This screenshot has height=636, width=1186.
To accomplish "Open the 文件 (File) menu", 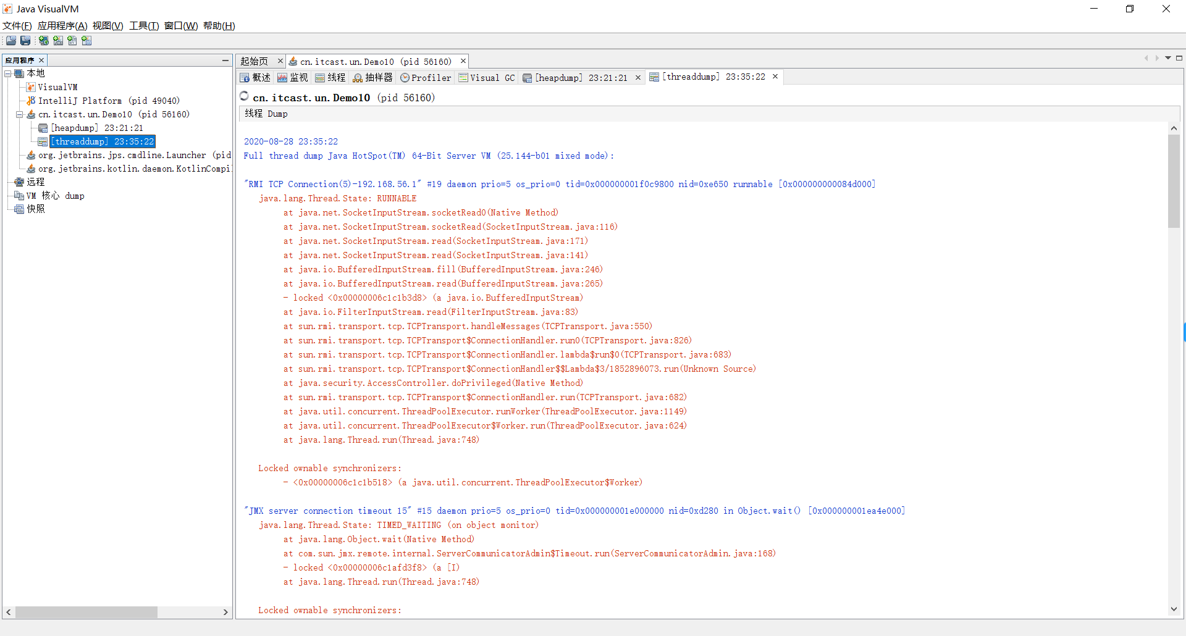I will point(17,26).
